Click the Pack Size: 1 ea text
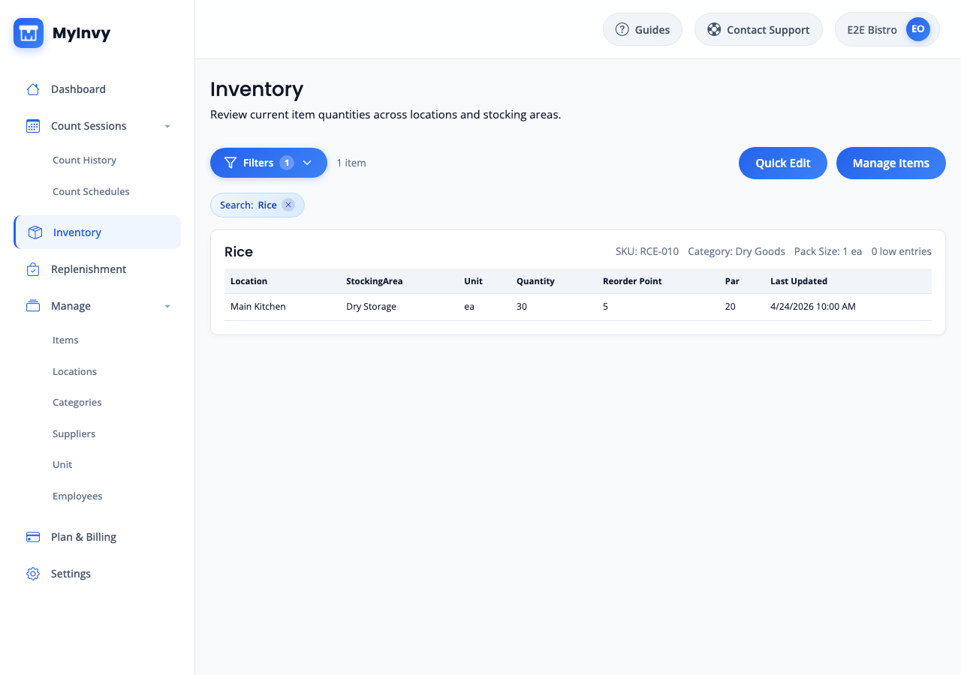This screenshot has height=675, width=961. tap(828, 251)
